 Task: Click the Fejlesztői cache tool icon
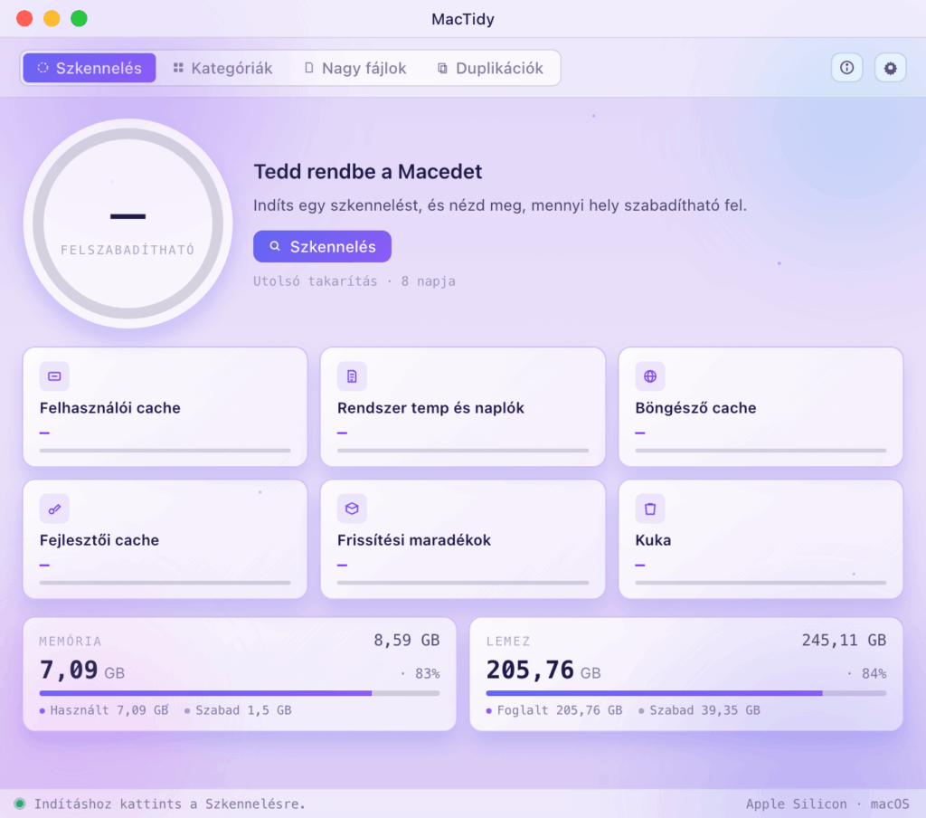(54, 509)
